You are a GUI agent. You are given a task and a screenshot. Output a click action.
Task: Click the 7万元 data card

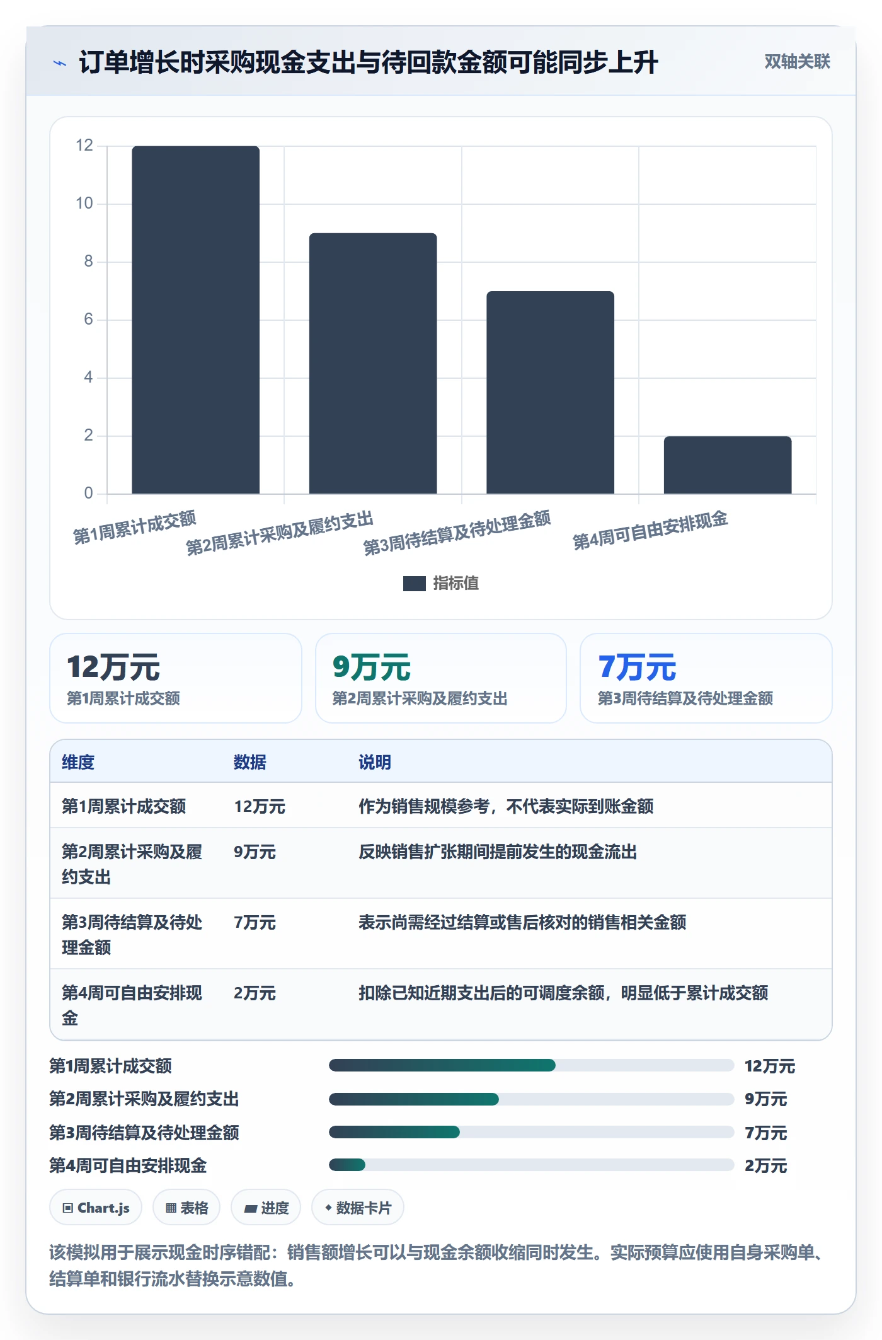click(706, 678)
